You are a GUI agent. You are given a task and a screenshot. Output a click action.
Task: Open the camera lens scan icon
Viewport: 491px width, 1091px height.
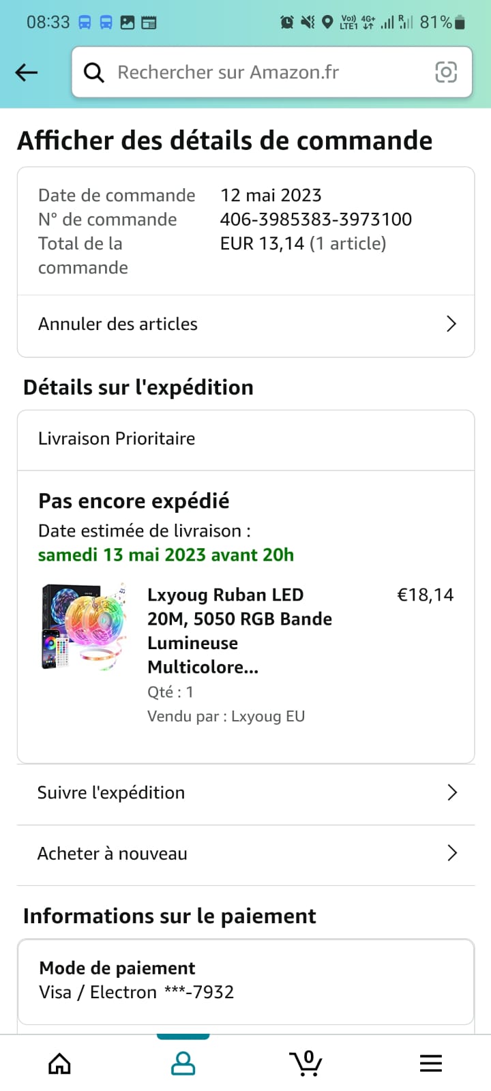446,72
